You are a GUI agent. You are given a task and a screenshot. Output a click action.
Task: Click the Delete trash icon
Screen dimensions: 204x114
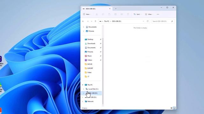point(128,14)
